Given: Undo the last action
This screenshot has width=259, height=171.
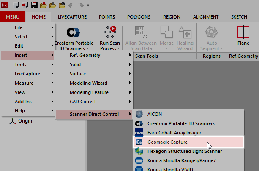Looking at the screenshot, I should 71,5.
